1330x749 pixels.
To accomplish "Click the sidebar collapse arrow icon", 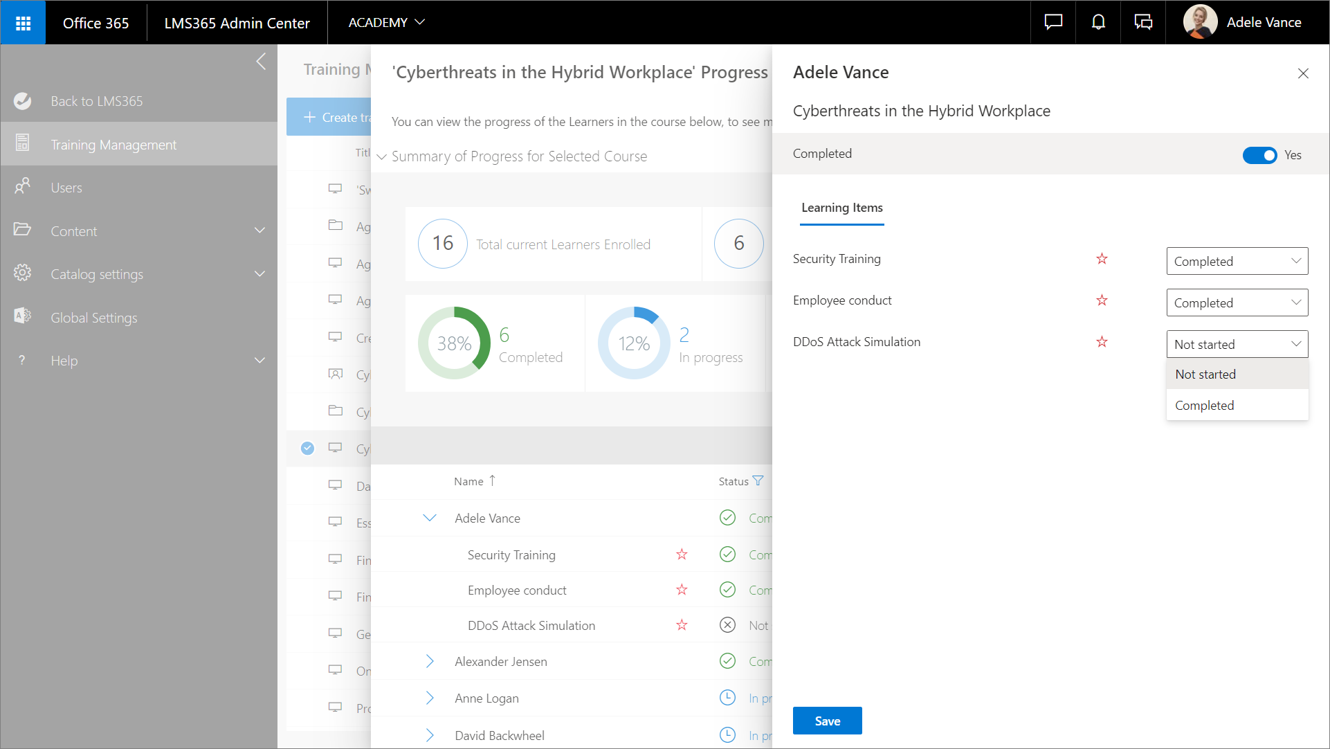I will (x=261, y=62).
